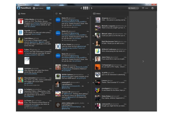
Task: Select the Inbox column title
Action: 98,14
